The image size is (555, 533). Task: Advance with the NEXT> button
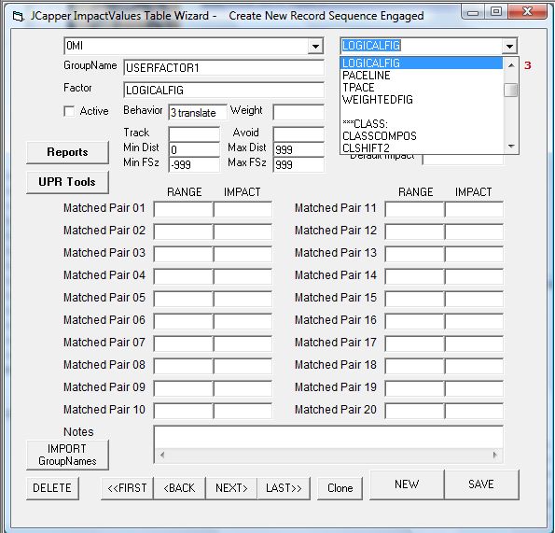pyautogui.click(x=231, y=488)
